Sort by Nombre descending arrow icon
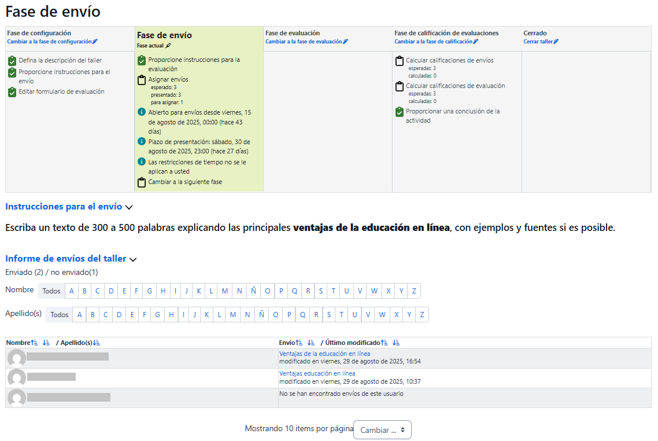 pyautogui.click(x=46, y=343)
